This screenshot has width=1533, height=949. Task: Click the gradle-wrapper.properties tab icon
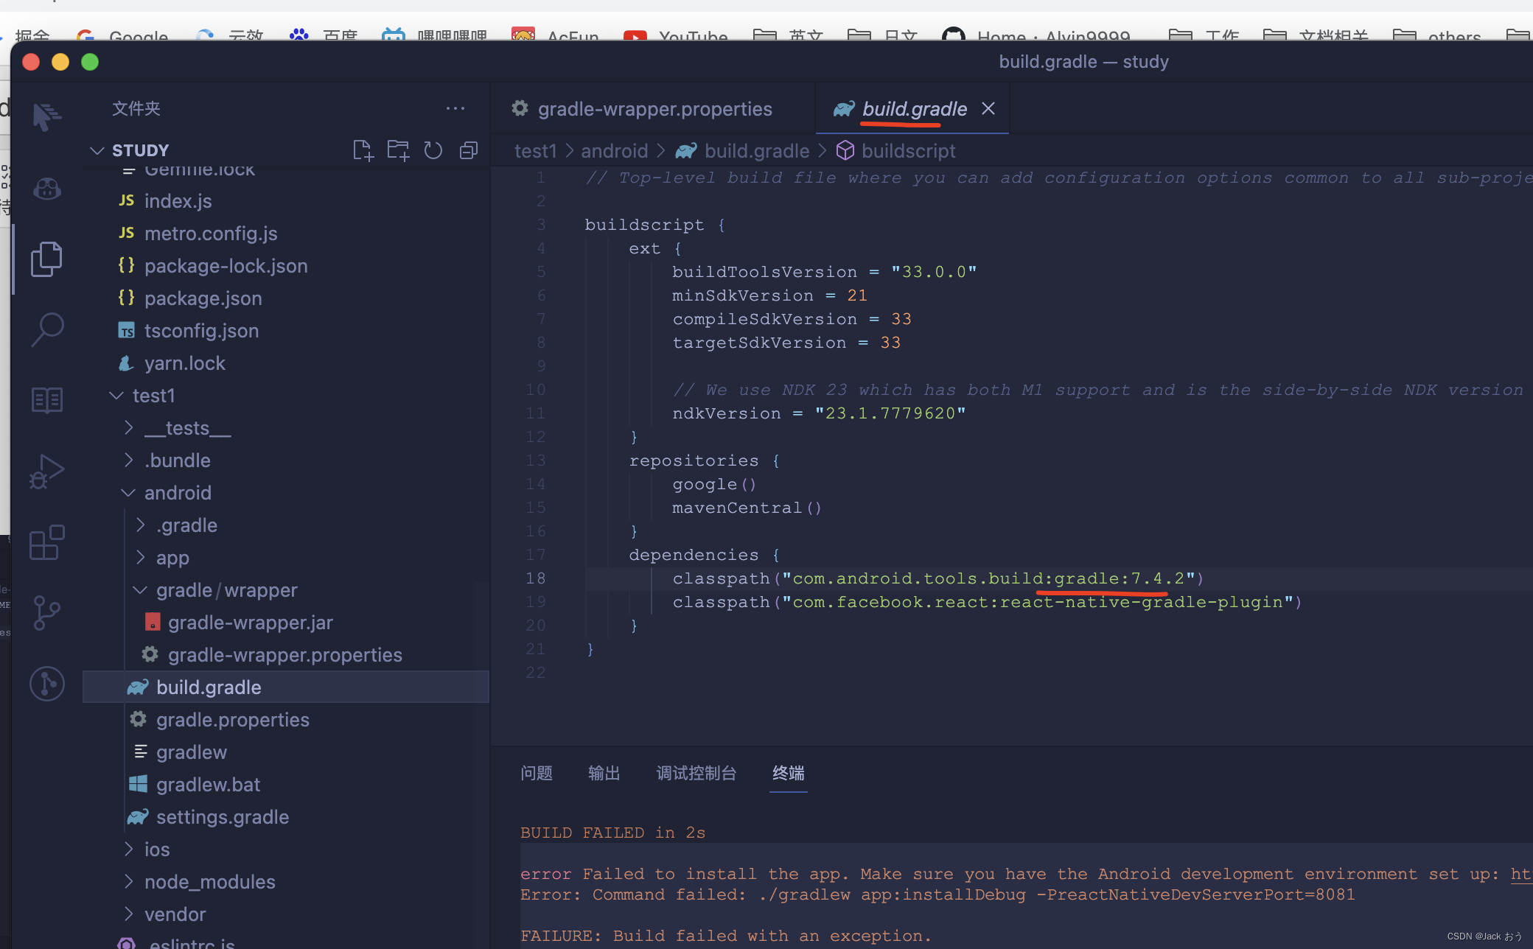pyautogui.click(x=520, y=108)
